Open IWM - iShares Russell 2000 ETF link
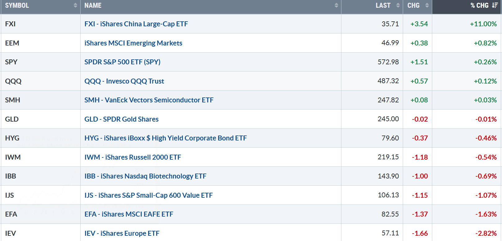Viewport: 502px width, 241px height. (x=133, y=157)
